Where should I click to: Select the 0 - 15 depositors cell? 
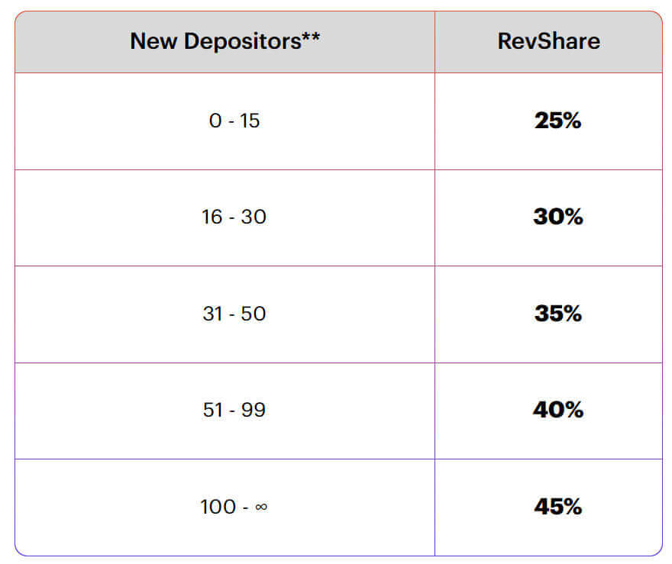(234, 121)
